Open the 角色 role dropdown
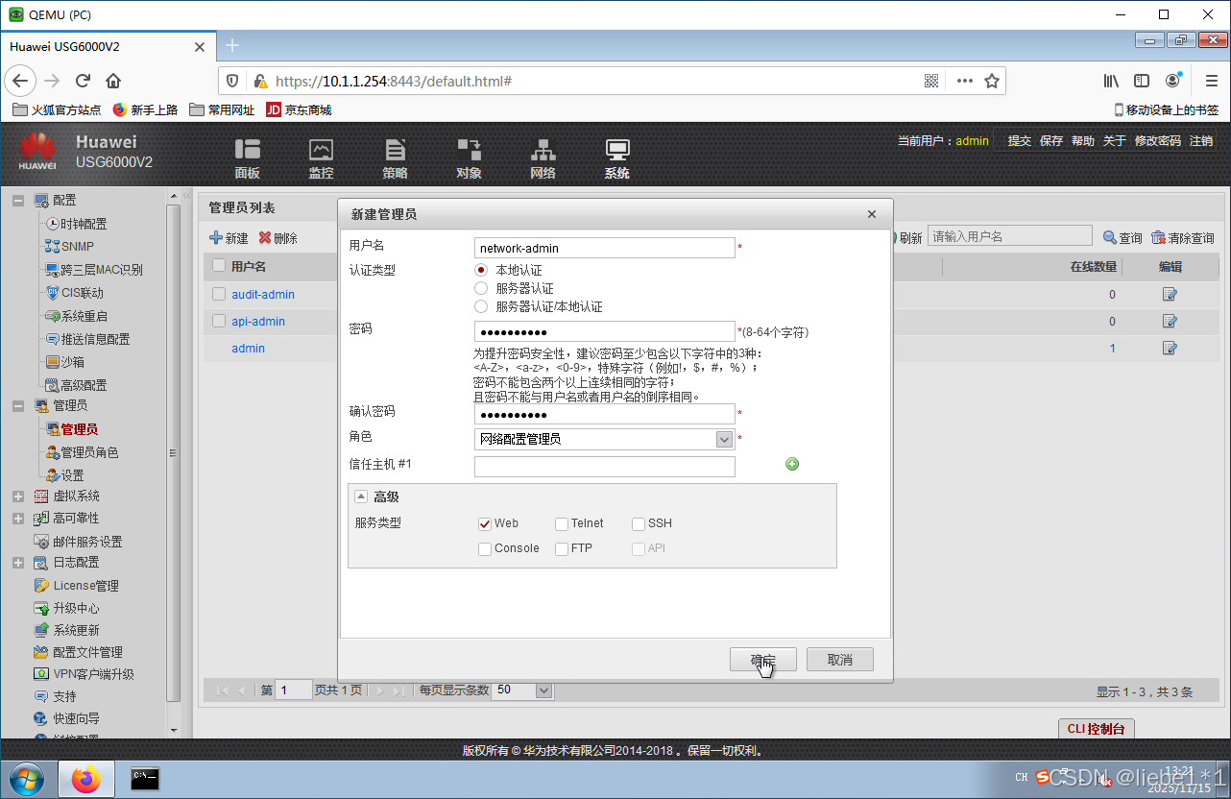This screenshot has width=1231, height=799. click(x=725, y=439)
